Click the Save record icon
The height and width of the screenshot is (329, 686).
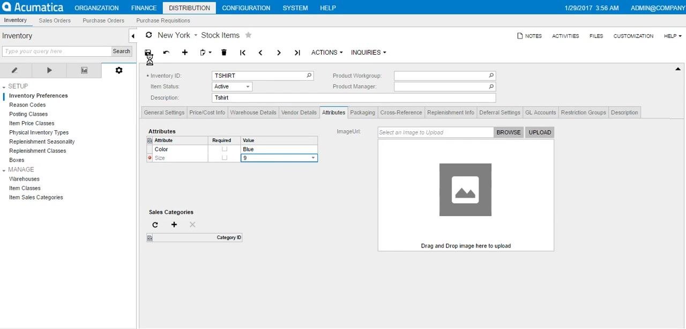[x=148, y=53]
